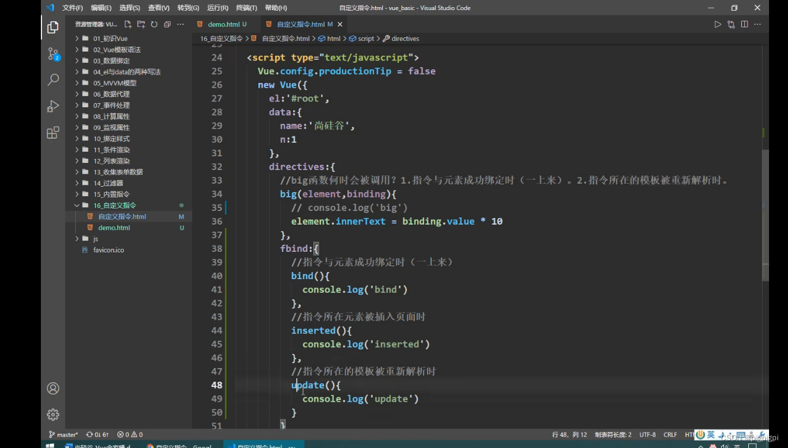Image resolution: width=788 pixels, height=448 pixels.
Task: Click the 16_自定义指令 breadcrumb segment
Action: (x=222, y=39)
